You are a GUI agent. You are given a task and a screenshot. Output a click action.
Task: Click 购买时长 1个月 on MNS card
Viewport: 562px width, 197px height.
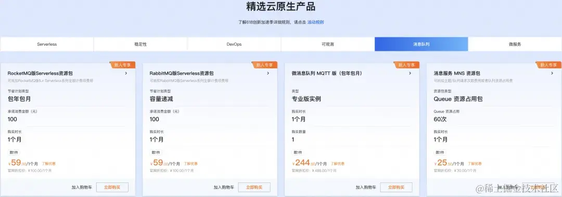point(441,139)
